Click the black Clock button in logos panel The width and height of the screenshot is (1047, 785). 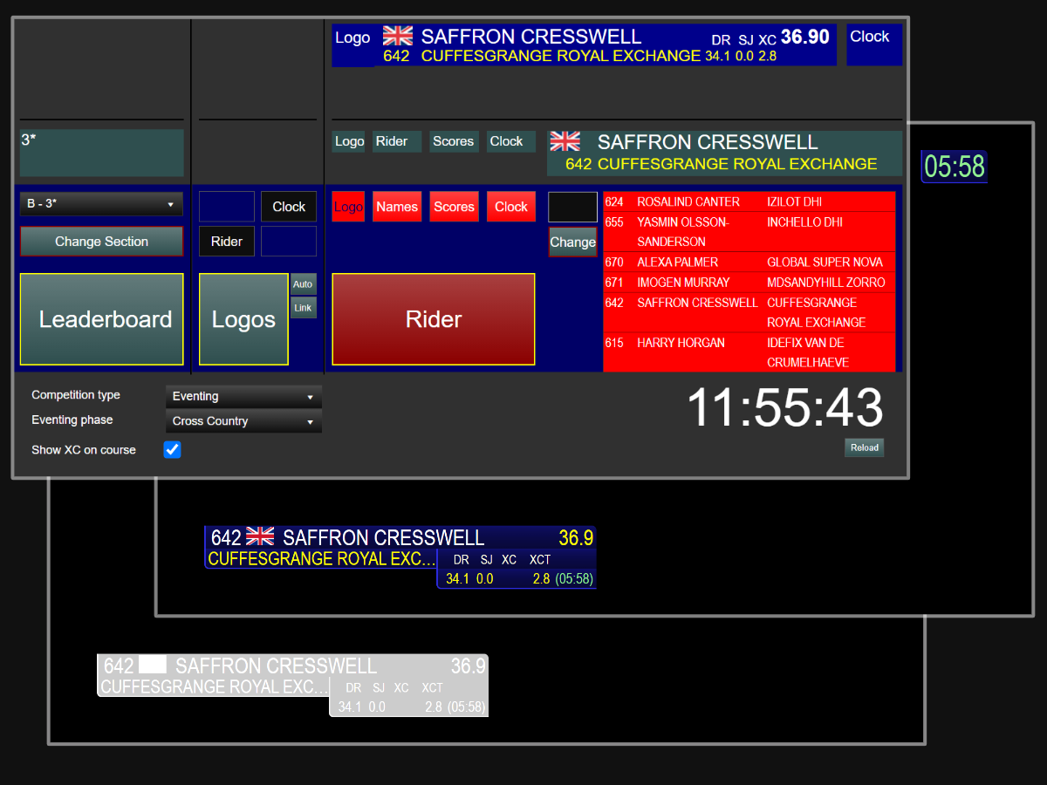pyautogui.click(x=289, y=207)
